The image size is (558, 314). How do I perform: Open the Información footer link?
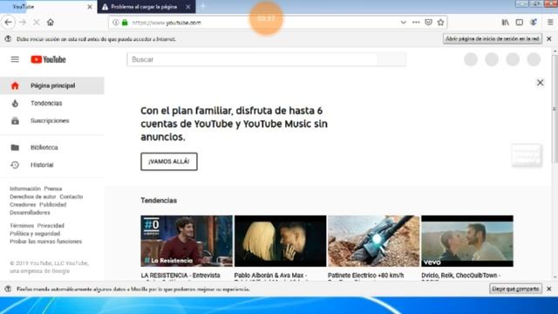tap(25, 188)
